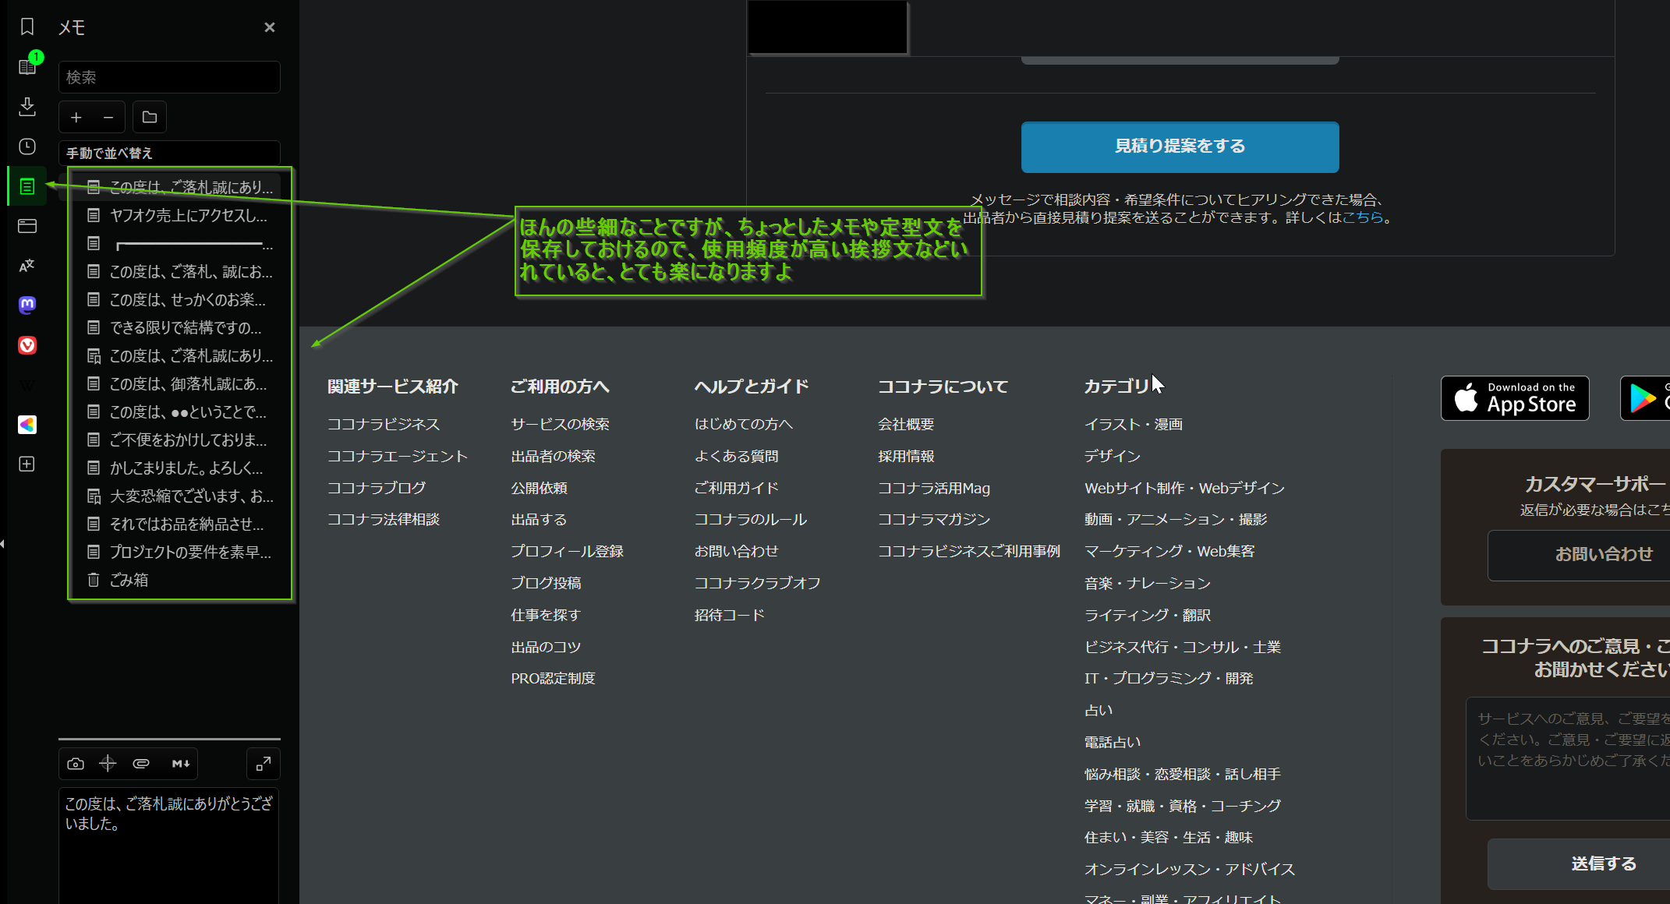Open the Reading List panel icon
1670x904 pixels.
(27, 67)
